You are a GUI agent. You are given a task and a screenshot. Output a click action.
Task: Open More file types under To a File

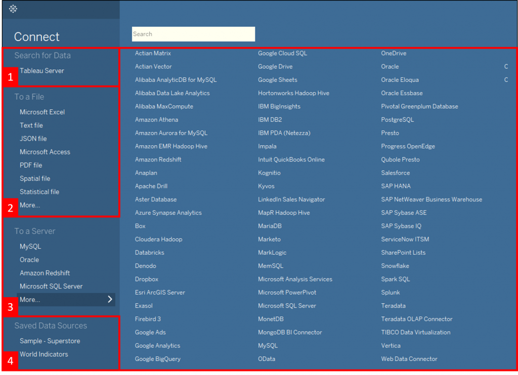pyautogui.click(x=30, y=205)
